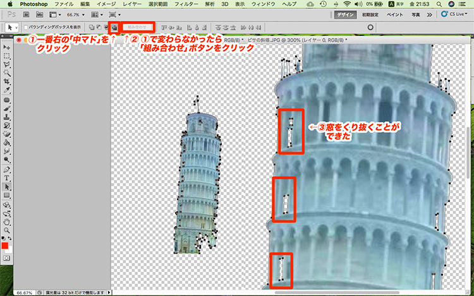Select the 3D Camera Orbit tool
The width and height of the screenshot is (474, 296).
point(6,213)
